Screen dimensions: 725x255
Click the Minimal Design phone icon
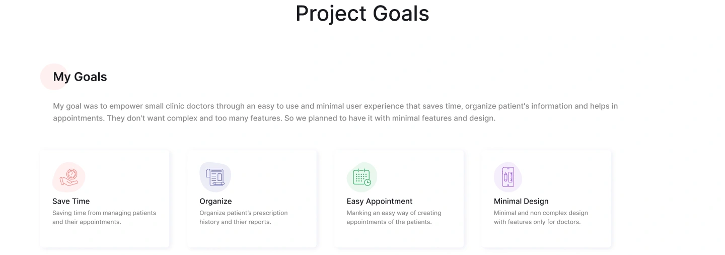pyautogui.click(x=508, y=177)
